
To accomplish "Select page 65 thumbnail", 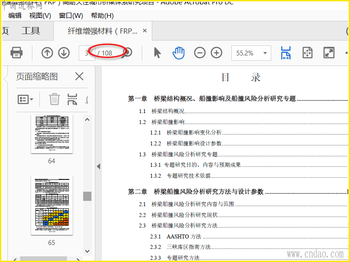I will [x=52, y=205].
